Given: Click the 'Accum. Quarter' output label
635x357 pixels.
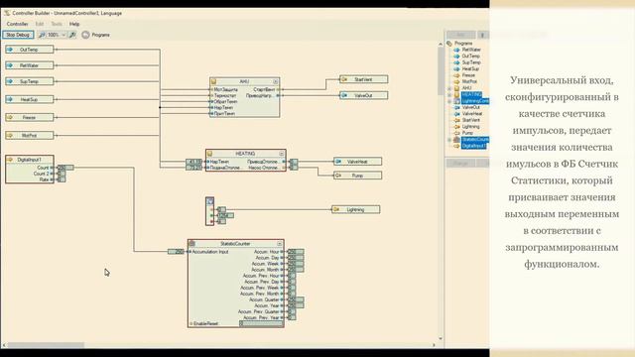Looking at the screenshot, I should tap(264, 299).
